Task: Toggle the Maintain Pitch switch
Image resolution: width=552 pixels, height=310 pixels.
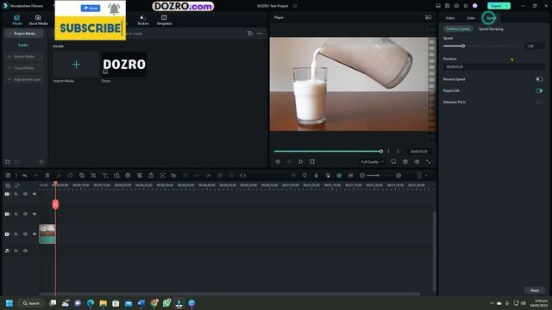Action: [x=539, y=102]
